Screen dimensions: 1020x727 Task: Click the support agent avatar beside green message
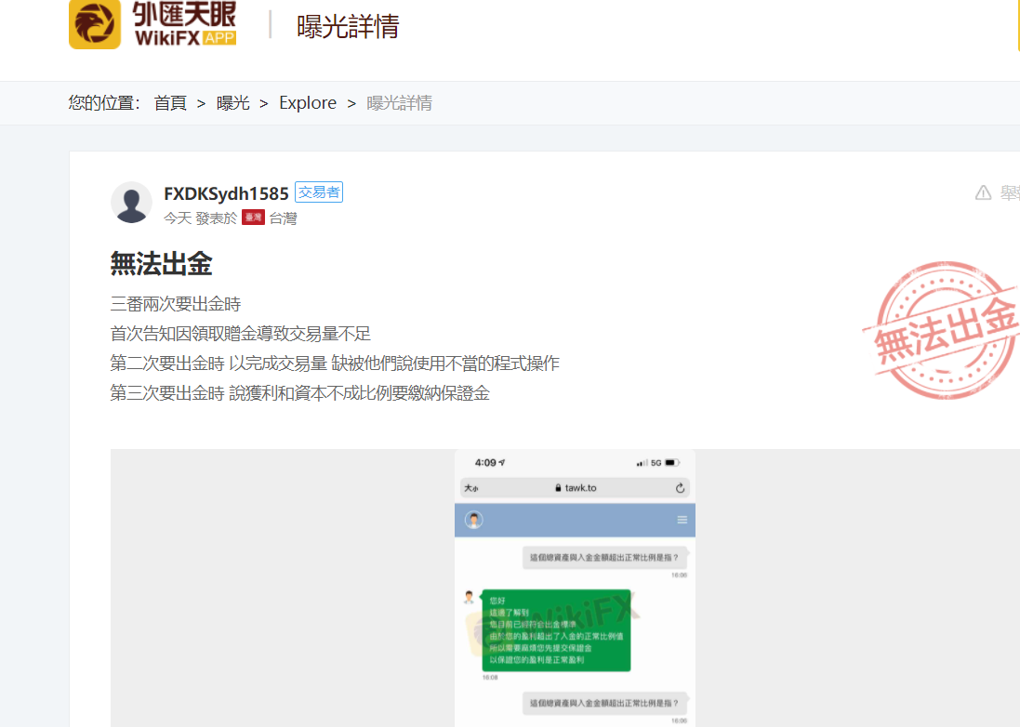[470, 597]
